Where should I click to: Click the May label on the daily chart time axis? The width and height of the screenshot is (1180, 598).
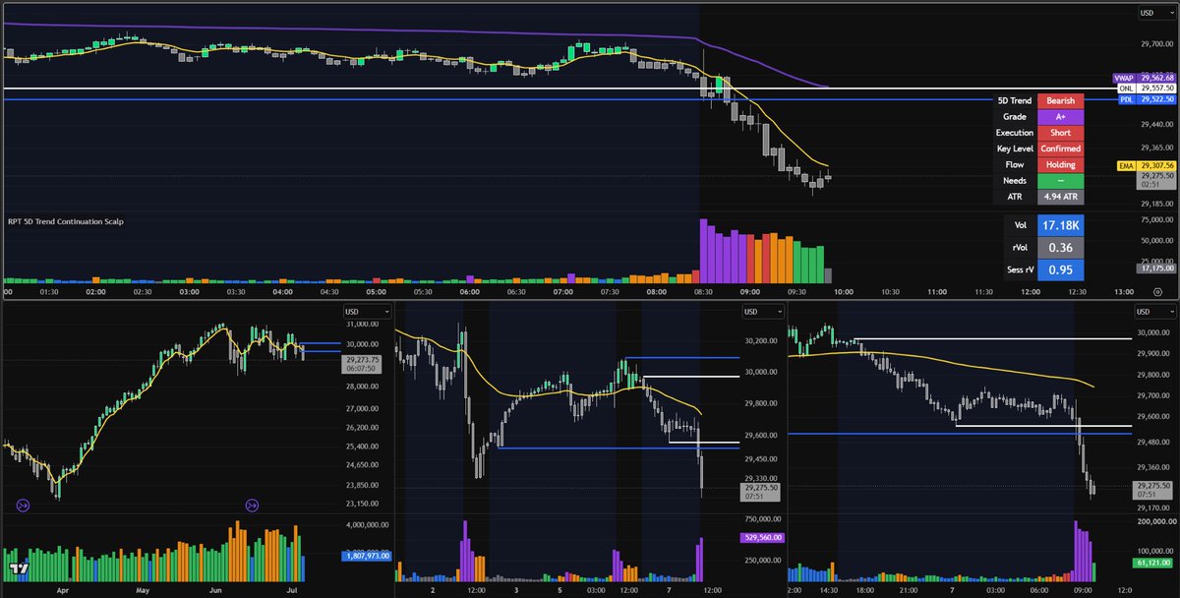click(x=144, y=593)
